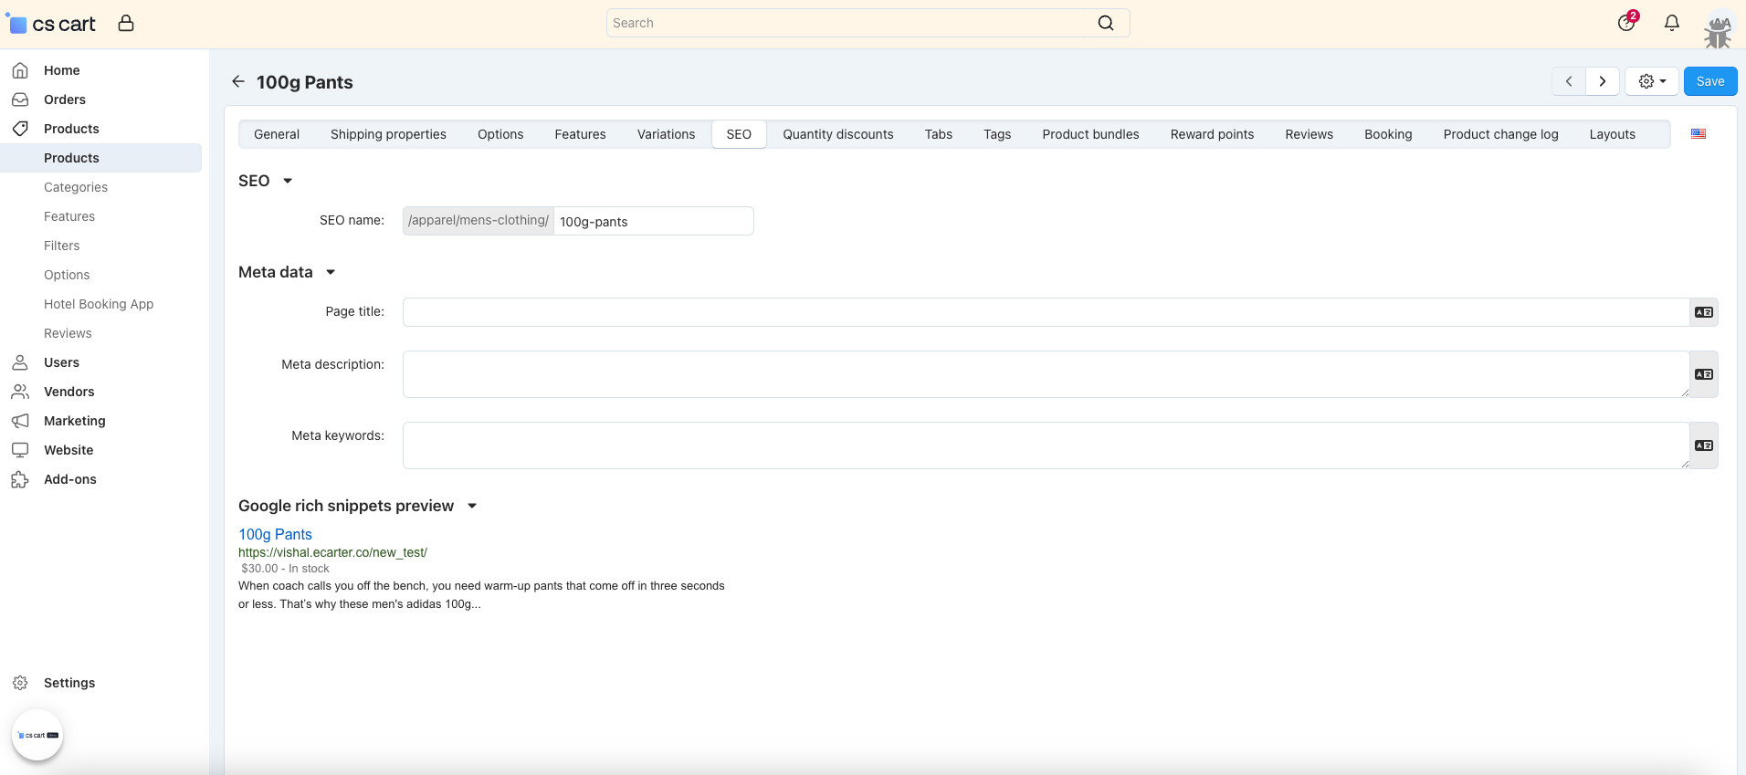This screenshot has height=775, width=1746.
Task: Open the tab labeled Tabs
Action: point(939,134)
